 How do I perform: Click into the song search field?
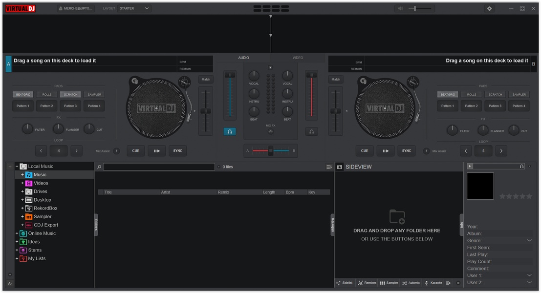pyautogui.click(x=159, y=167)
